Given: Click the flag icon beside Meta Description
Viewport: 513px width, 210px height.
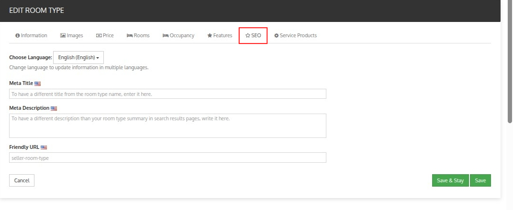Looking at the screenshot, I should [x=54, y=109].
